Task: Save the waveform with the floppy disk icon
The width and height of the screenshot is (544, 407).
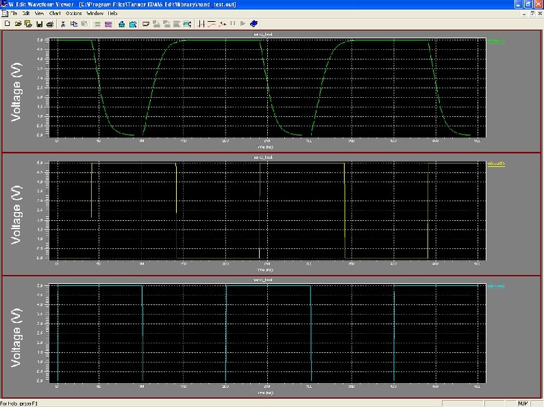Action: coord(39,23)
